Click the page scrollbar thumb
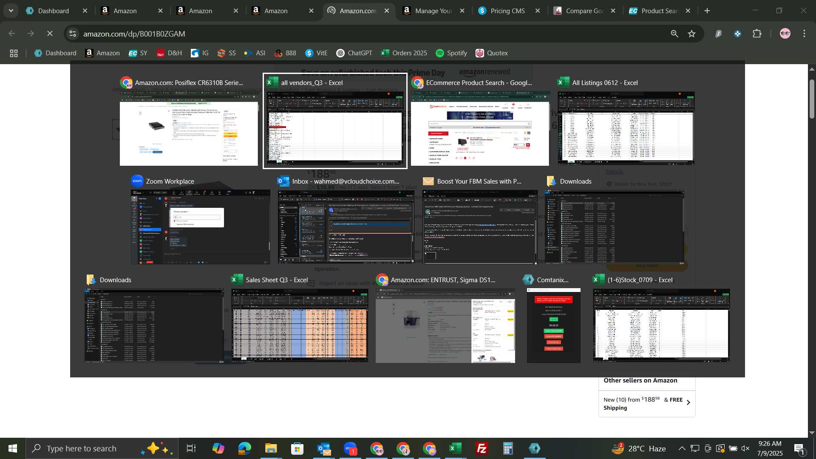This screenshot has height=459, width=816. click(812, 99)
